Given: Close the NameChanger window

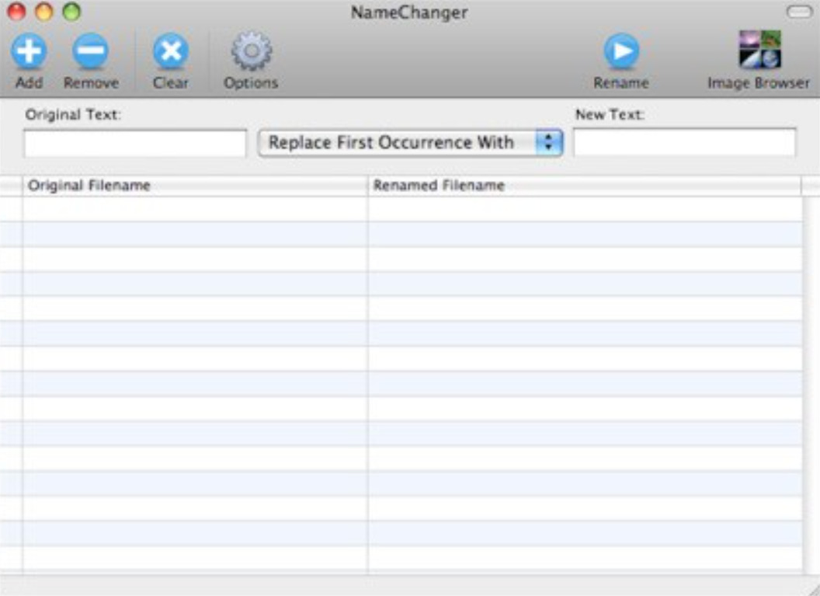Looking at the screenshot, I should [x=16, y=11].
